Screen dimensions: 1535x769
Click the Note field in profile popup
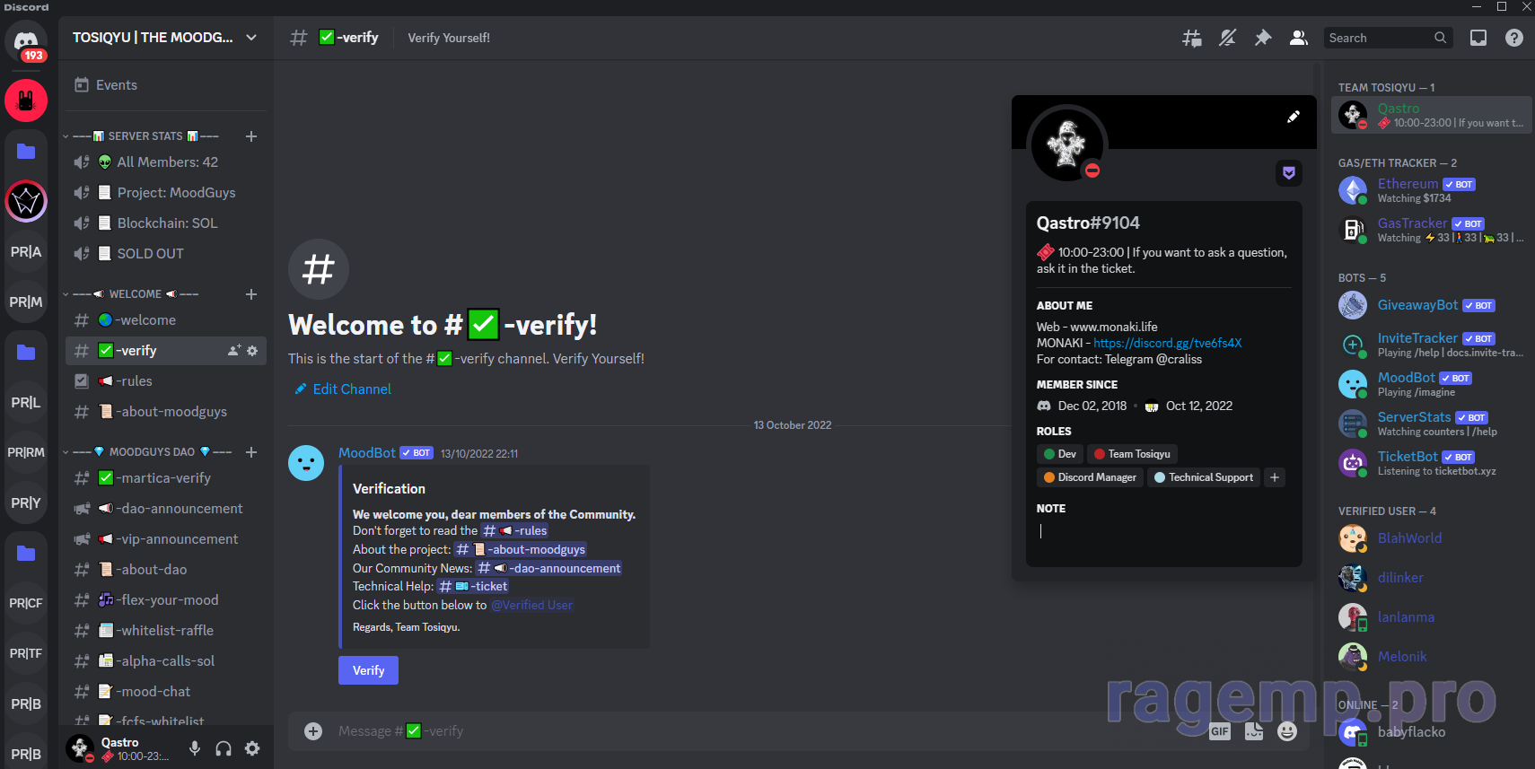[x=1163, y=532]
